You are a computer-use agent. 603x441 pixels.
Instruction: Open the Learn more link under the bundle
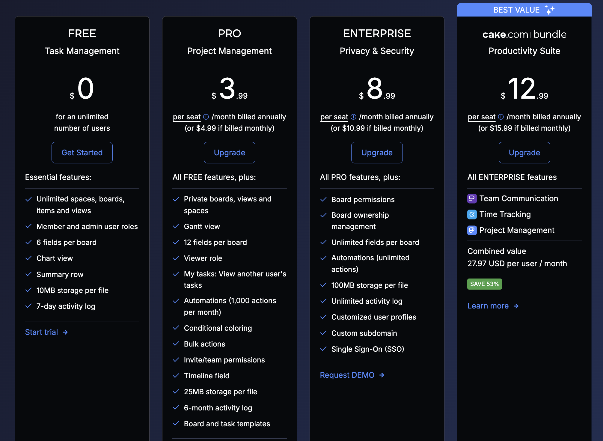(489, 306)
